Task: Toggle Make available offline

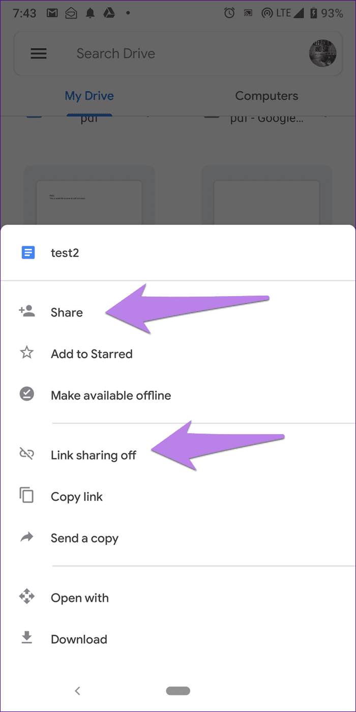Action: pos(178,395)
